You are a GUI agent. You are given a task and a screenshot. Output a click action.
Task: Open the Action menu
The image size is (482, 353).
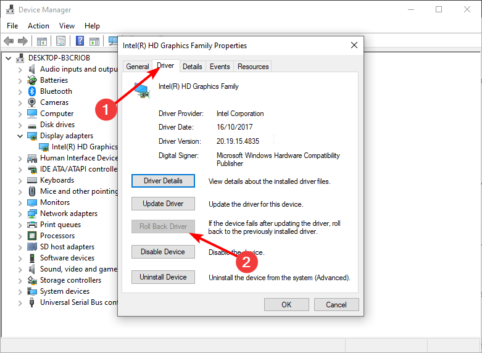38,26
